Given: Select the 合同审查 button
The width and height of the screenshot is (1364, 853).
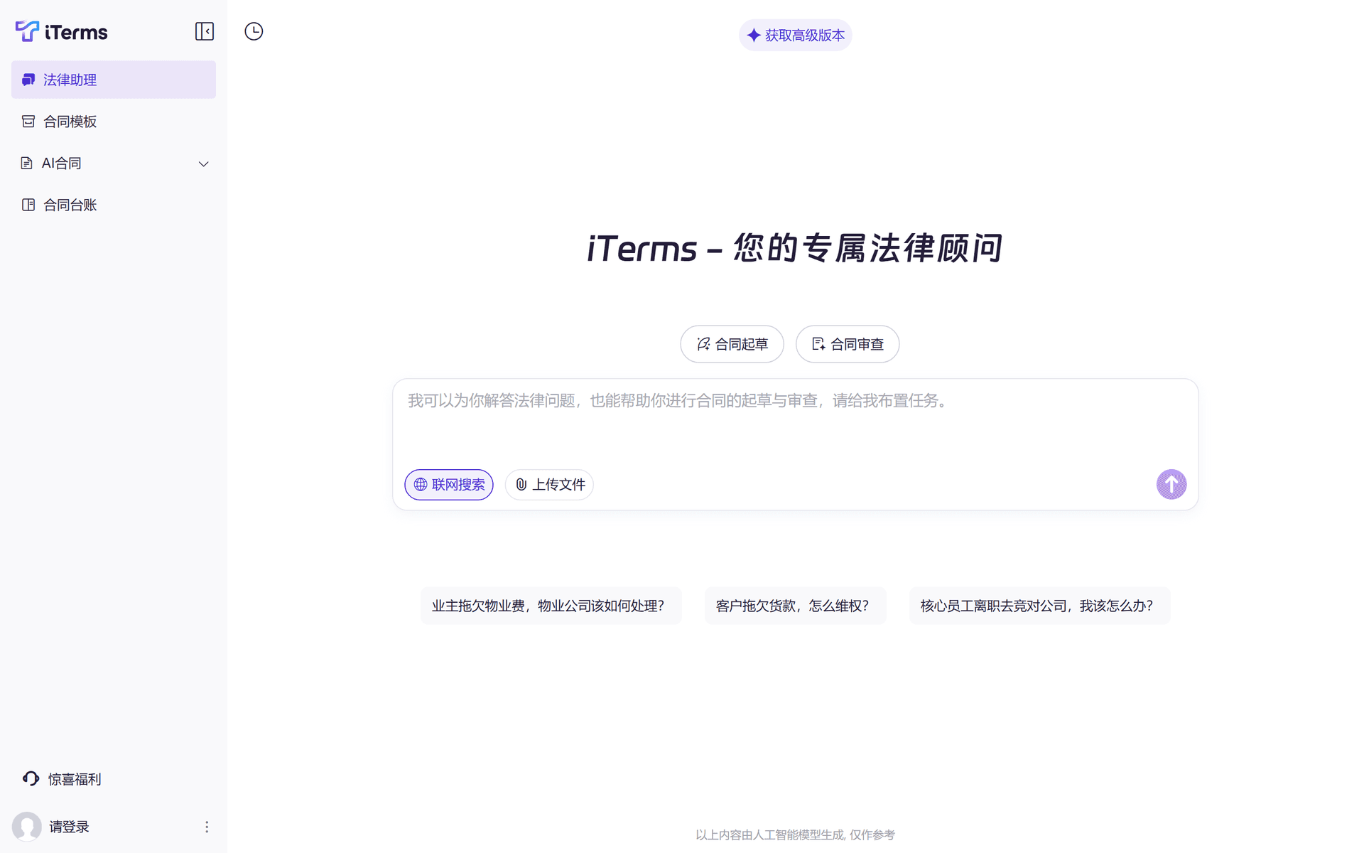Looking at the screenshot, I should click(x=848, y=344).
